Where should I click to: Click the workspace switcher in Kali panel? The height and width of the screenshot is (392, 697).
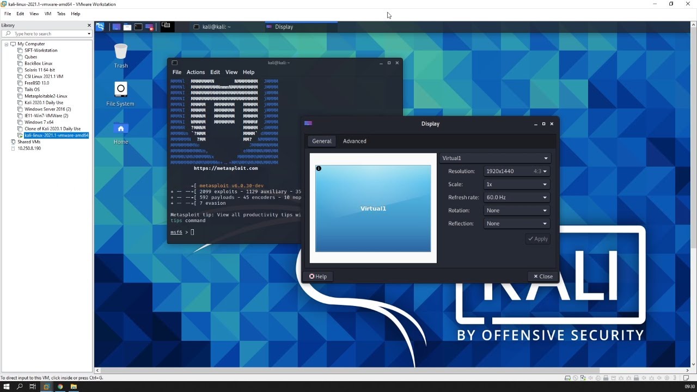click(x=166, y=26)
